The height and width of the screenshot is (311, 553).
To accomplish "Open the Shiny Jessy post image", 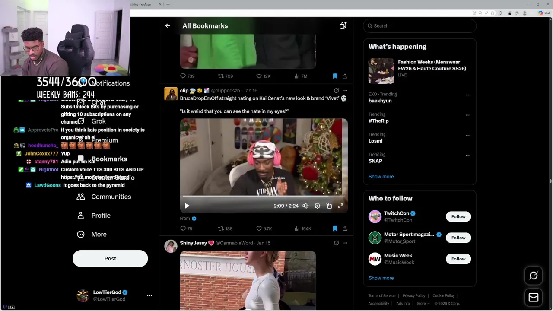I will point(248,280).
